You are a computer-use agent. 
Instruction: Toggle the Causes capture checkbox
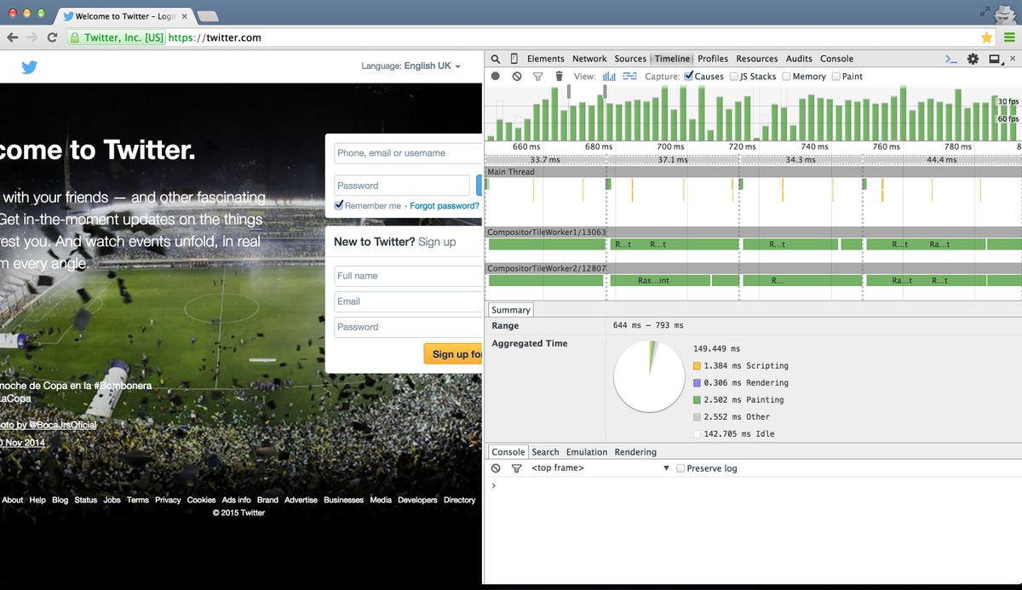tap(689, 76)
